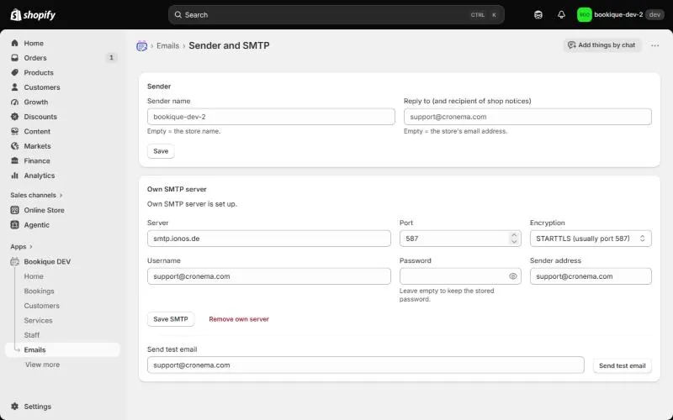Viewport: 673px width, 420px height.
Task: Increase the Port value with up arrow
Action: [514, 235]
